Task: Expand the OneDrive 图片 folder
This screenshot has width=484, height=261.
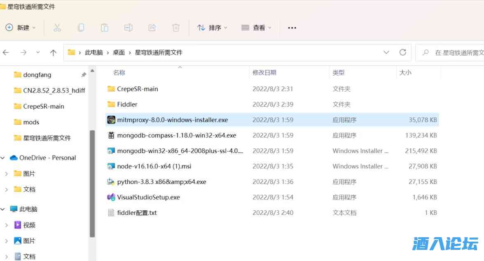Action: pos(7,174)
